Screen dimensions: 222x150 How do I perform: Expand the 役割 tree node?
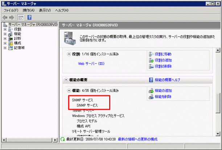click(x=5, y=29)
